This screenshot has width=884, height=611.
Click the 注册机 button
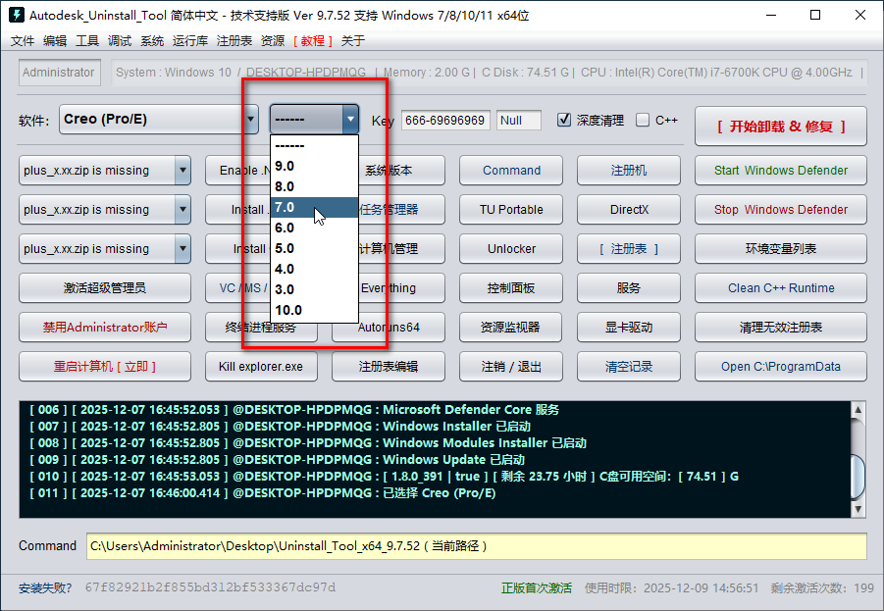[x=629, y=171]
